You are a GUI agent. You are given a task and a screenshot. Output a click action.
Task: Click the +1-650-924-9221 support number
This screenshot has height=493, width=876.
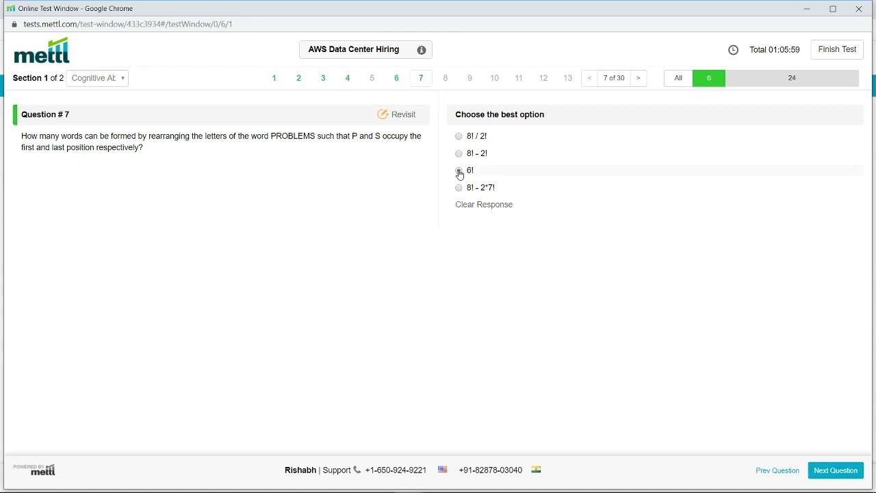tap(396, 470)
